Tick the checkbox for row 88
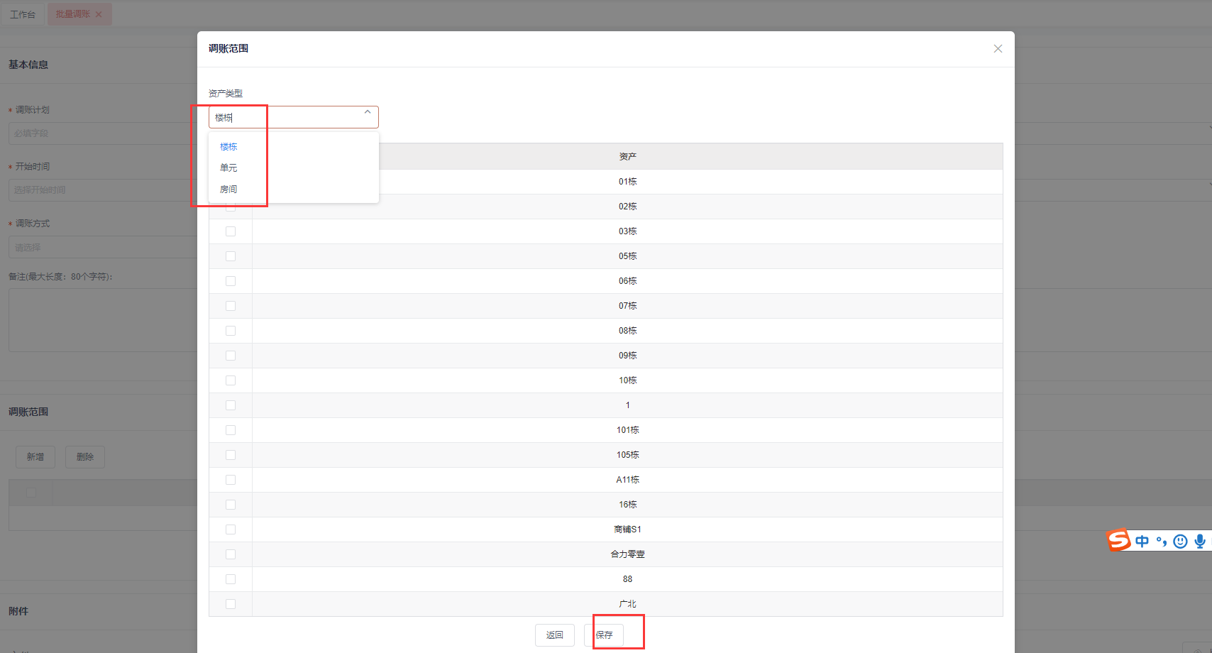The image size is (1212, 653). (x=231, y=579)
